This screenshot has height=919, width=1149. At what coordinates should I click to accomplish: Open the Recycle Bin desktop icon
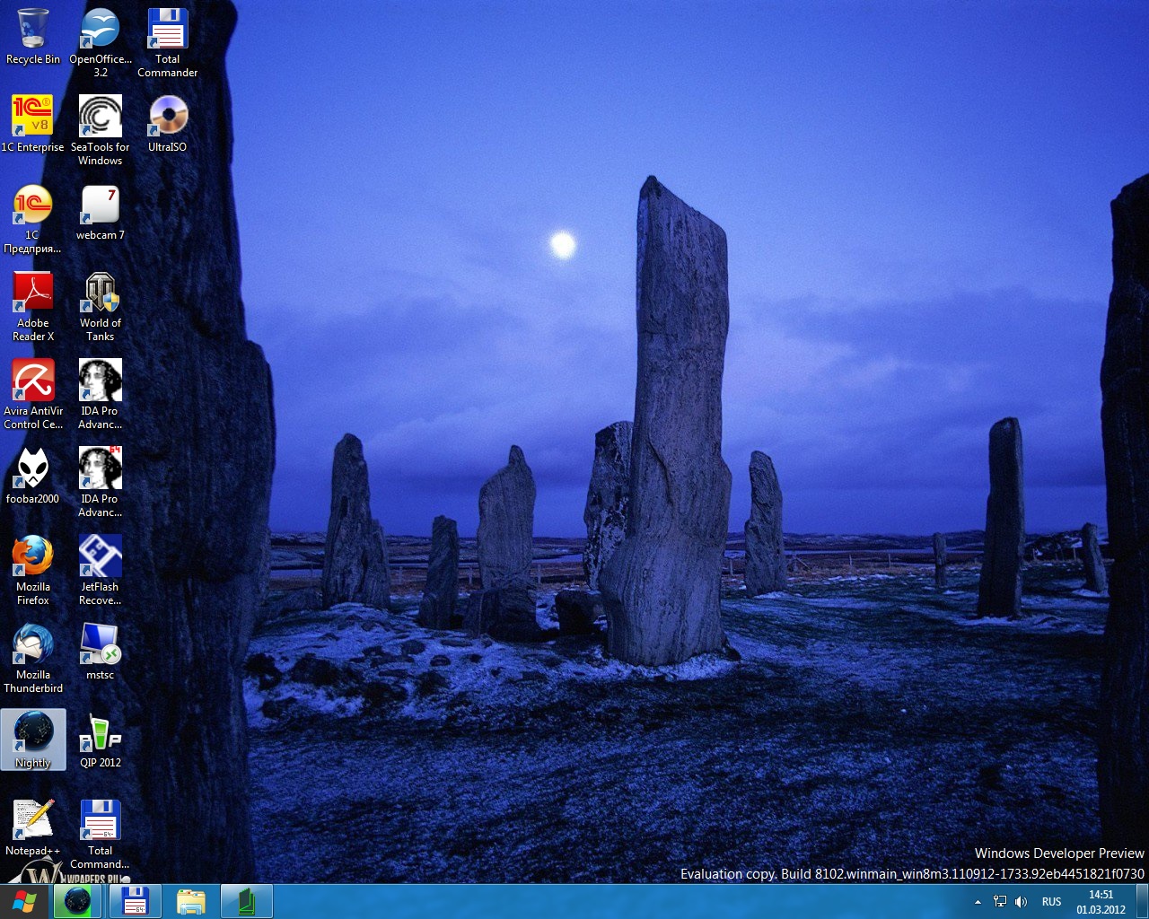(33, 30)
